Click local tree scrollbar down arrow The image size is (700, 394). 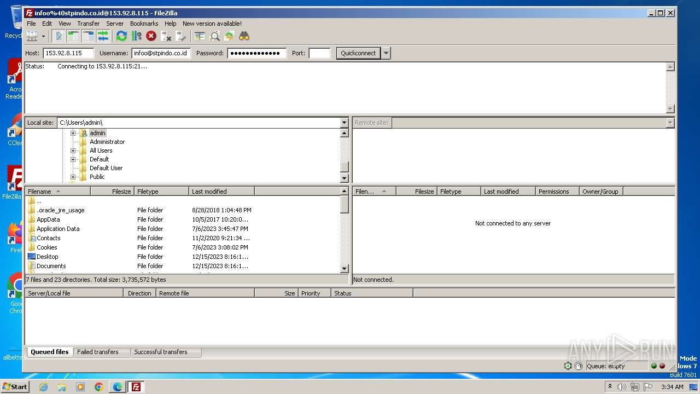344,178
